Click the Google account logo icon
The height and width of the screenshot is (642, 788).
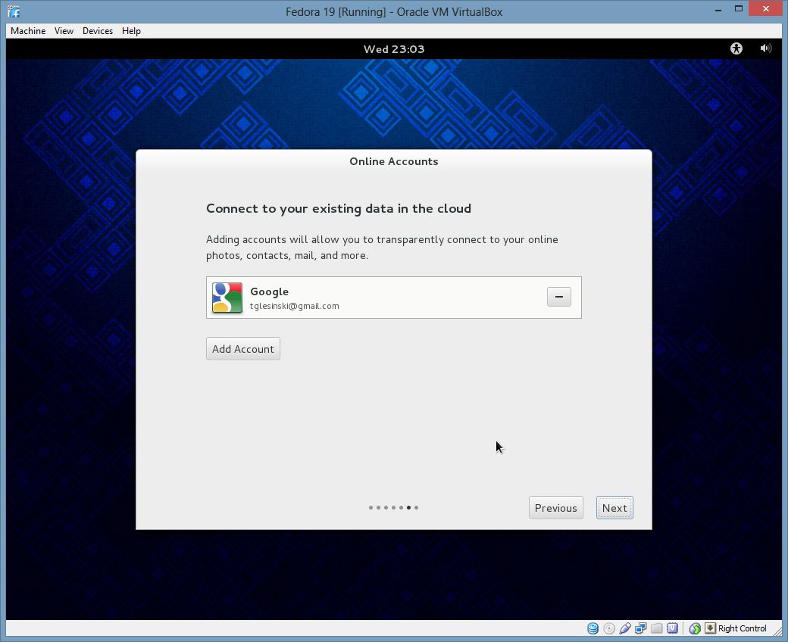[227, 298]
